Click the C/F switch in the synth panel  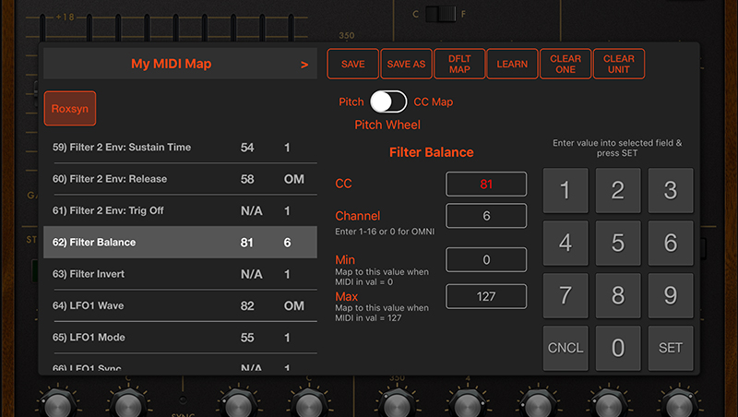(441, 14)
